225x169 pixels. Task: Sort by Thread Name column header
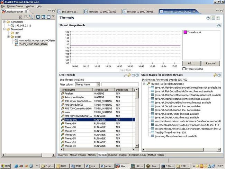pos(76,90)
